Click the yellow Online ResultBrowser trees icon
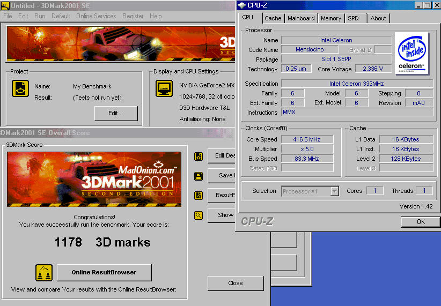The height and width of the screenshot is (306, 441). pyautogui.click(x=44, y=273)
